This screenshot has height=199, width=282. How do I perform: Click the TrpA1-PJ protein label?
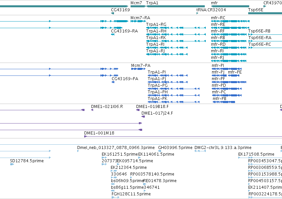pos(157,79)
